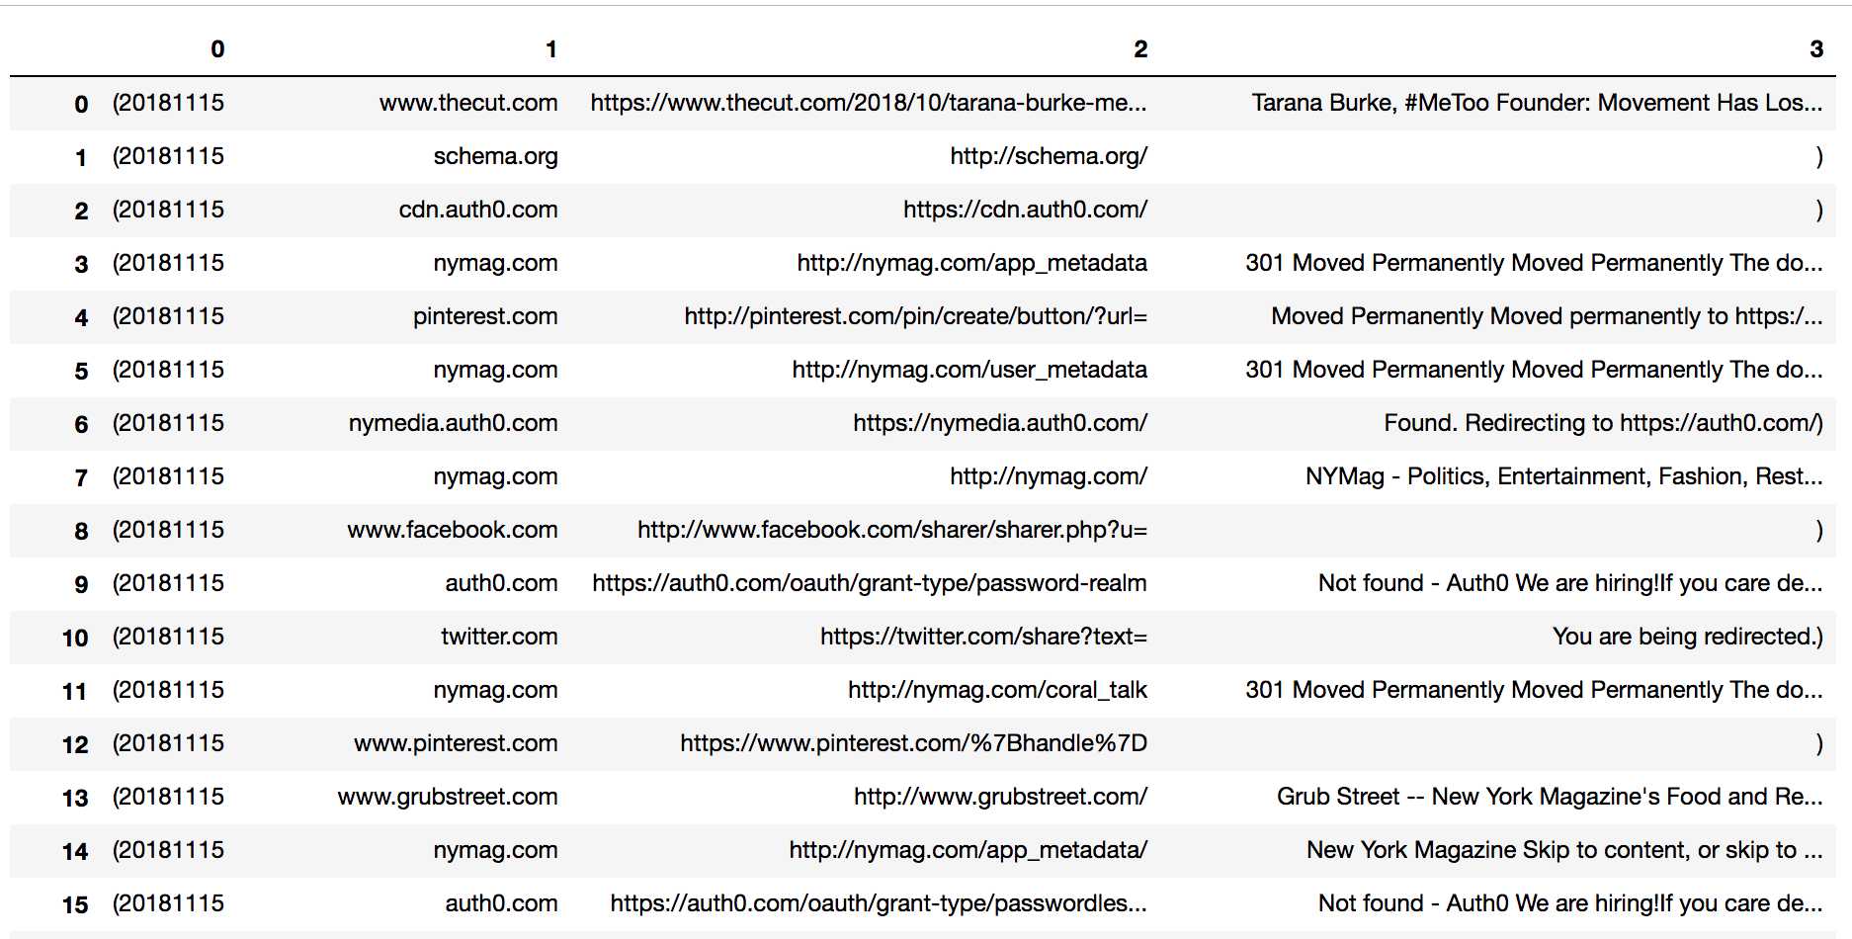This screenshot has height=939, width=1852.
Task: Click 'New York Magazine Skip to content' cell
Action: point(1563,850)
